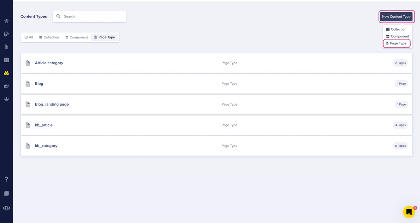Switch to the All filter tab
Image resolution: width=420 pixels, height=223 pixels.
coord(29,37)
